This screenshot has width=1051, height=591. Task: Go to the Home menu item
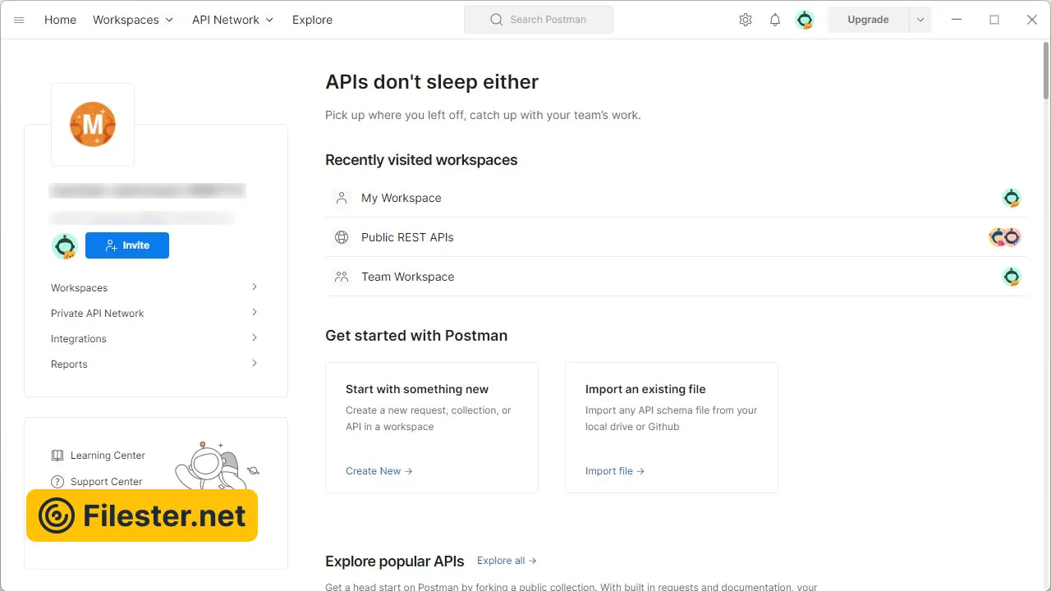pos(60,20)
